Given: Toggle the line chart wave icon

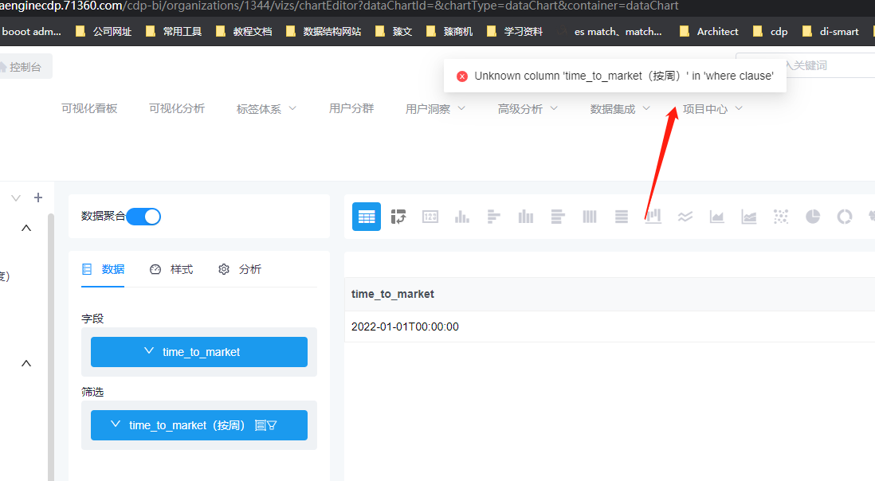Looking at the screenshot, I should 685,216.
